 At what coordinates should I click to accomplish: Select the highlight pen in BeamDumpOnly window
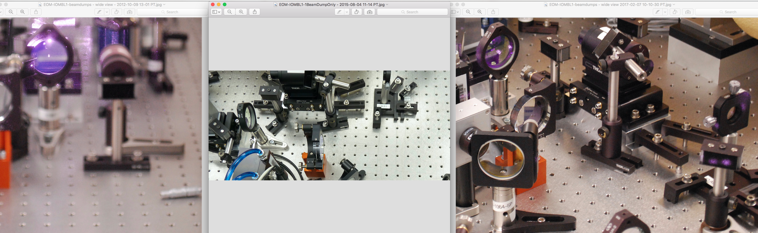point(339,12)
